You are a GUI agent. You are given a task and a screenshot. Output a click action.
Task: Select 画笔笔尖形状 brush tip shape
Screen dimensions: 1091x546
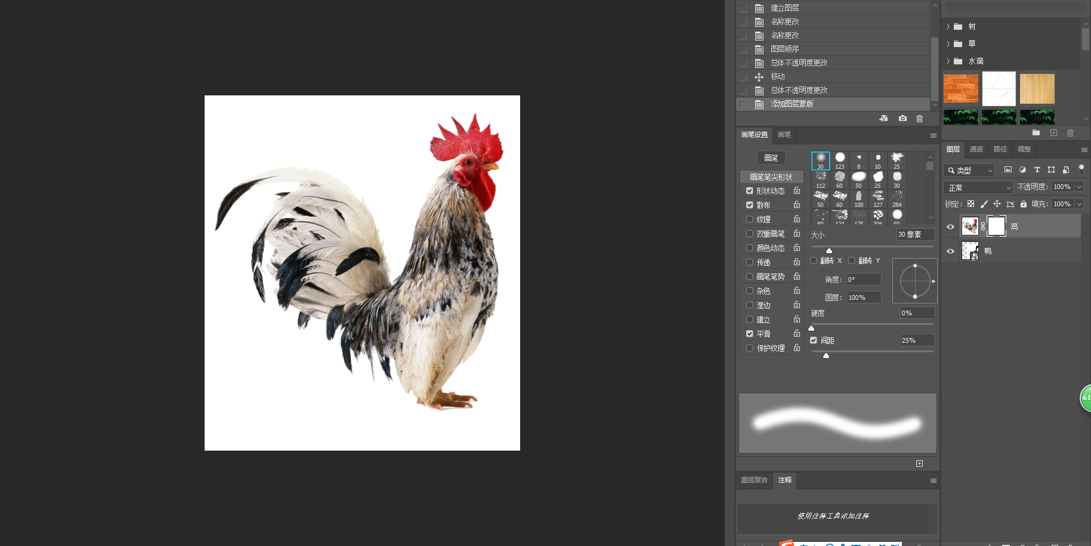[772, 177]
